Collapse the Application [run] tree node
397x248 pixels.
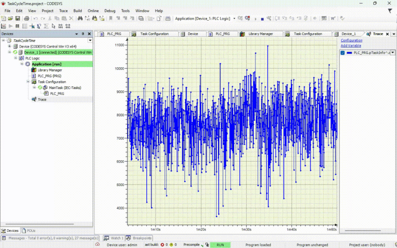(22, 64)
